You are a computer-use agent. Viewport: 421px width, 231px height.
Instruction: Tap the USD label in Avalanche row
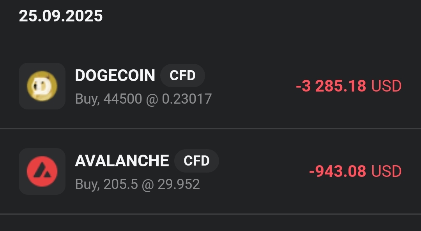pos(386,171)
